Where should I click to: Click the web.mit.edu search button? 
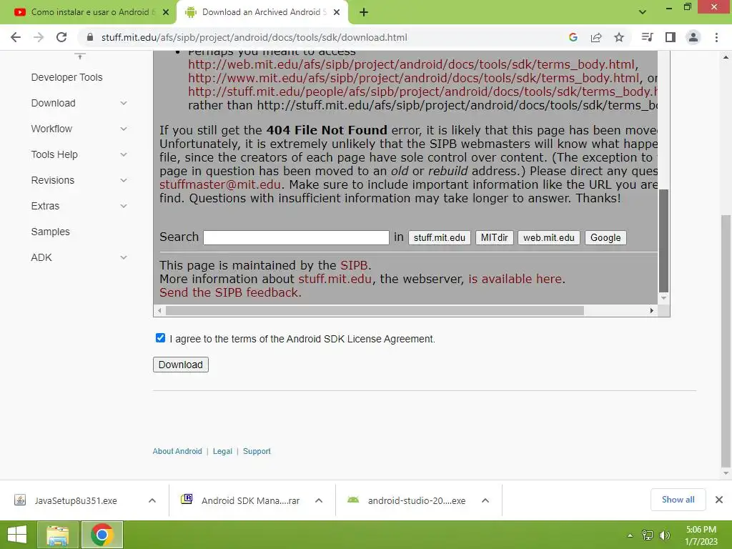[x=549, y=237]
